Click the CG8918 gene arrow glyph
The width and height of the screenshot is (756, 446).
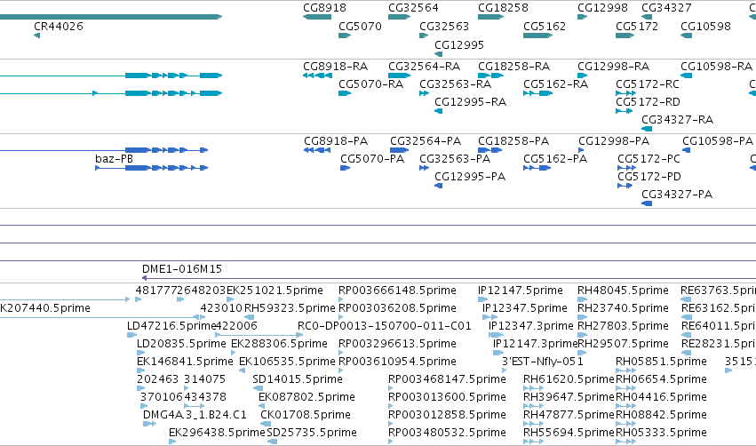(x=317, y=18)
